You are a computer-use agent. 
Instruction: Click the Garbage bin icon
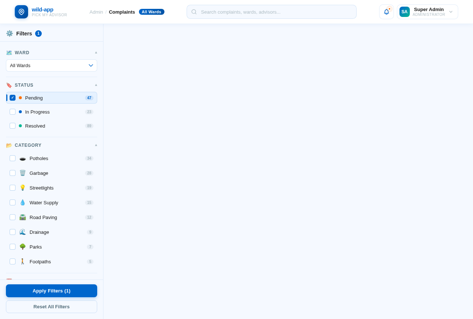(23, 173)
